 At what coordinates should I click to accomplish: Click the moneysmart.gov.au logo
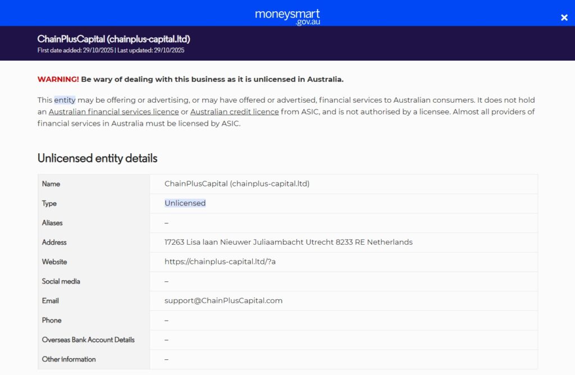pyautogui.click(x=287, y=17)
